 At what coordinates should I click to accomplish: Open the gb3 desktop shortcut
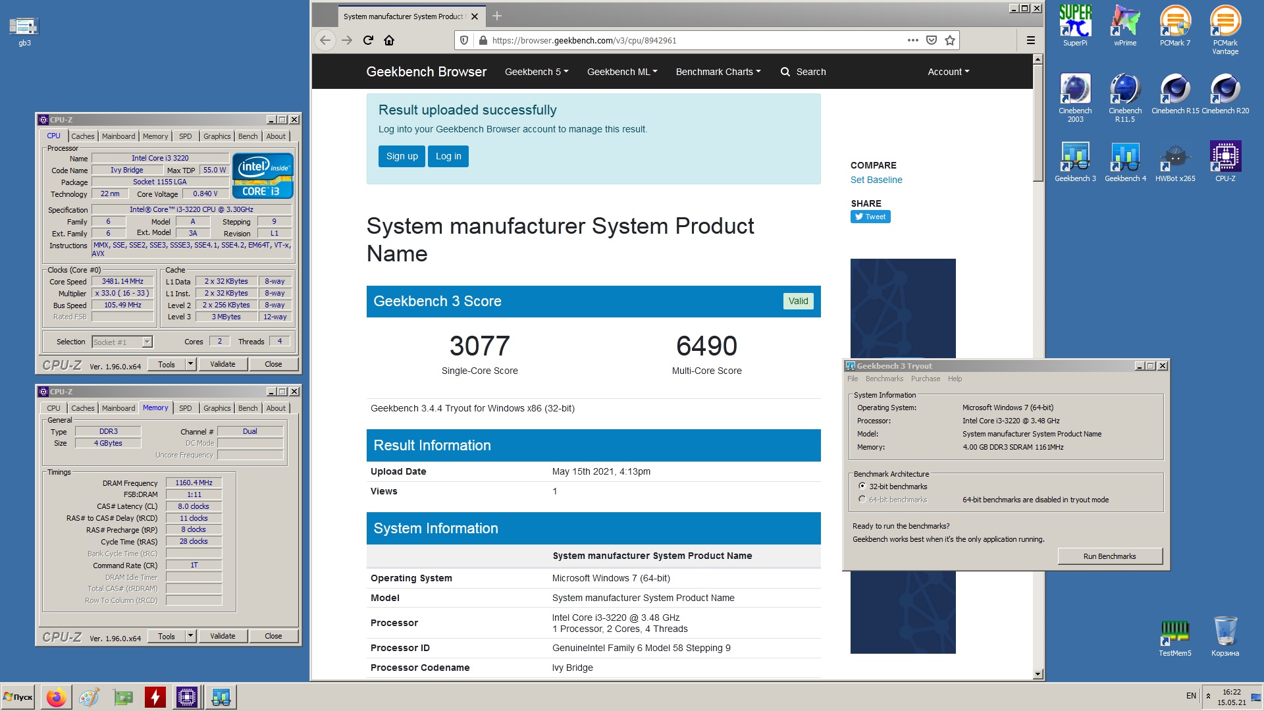[x=24, y=32]
